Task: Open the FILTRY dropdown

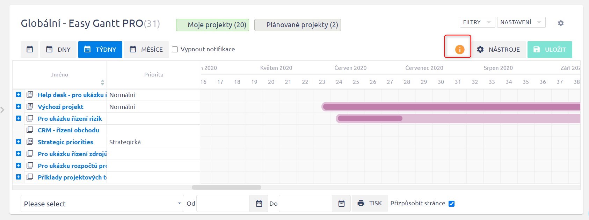Action: point(477,22)
